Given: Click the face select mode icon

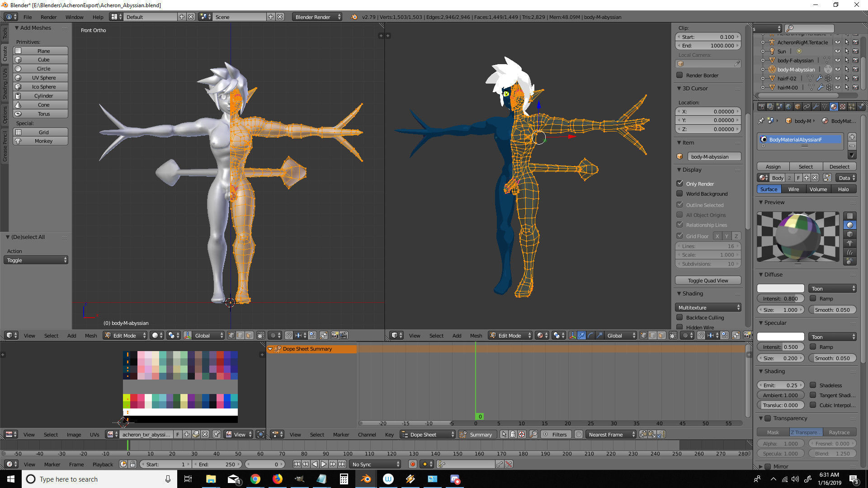Looking at the screenshot, I should pyautogui.click(x=250, y=335).
